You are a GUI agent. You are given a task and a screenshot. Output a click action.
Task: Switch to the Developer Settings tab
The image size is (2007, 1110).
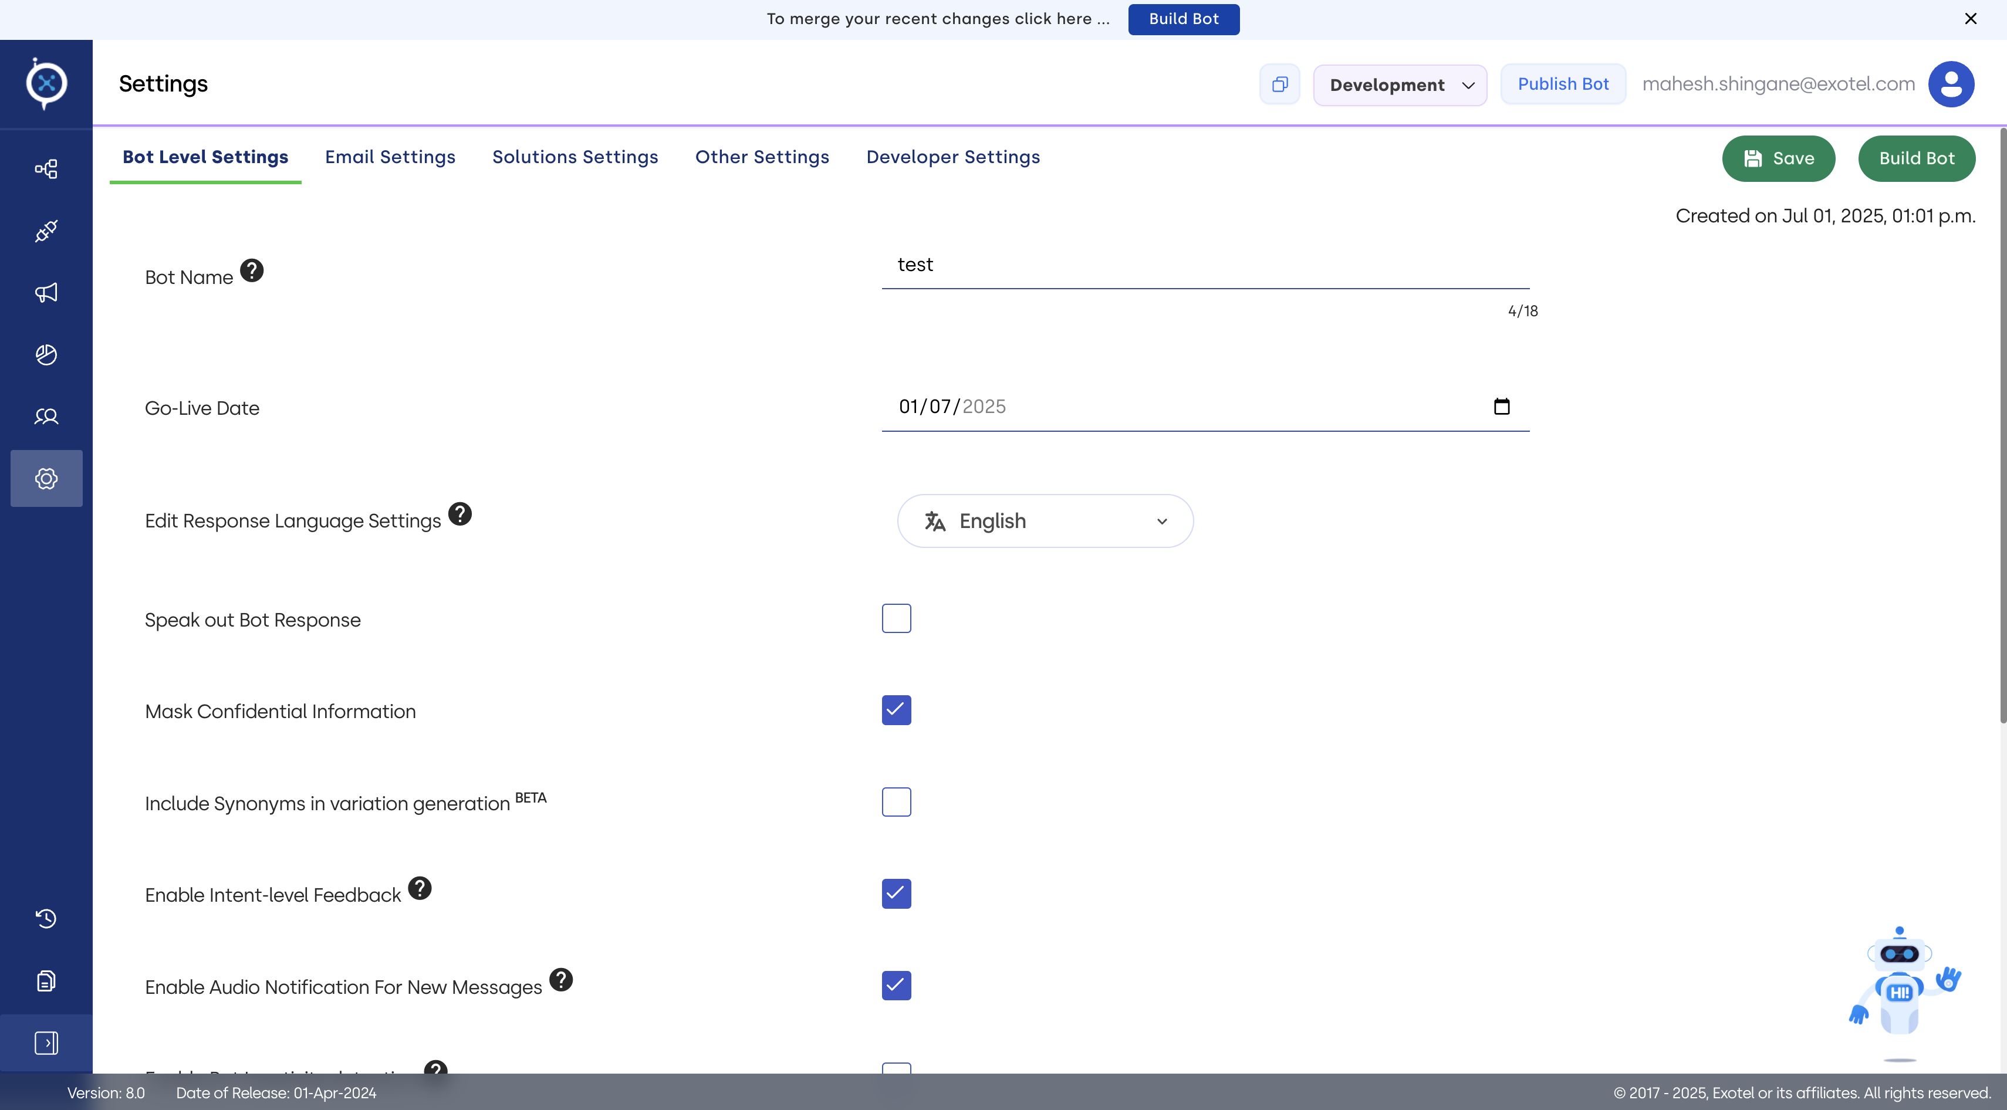[953, 157]
